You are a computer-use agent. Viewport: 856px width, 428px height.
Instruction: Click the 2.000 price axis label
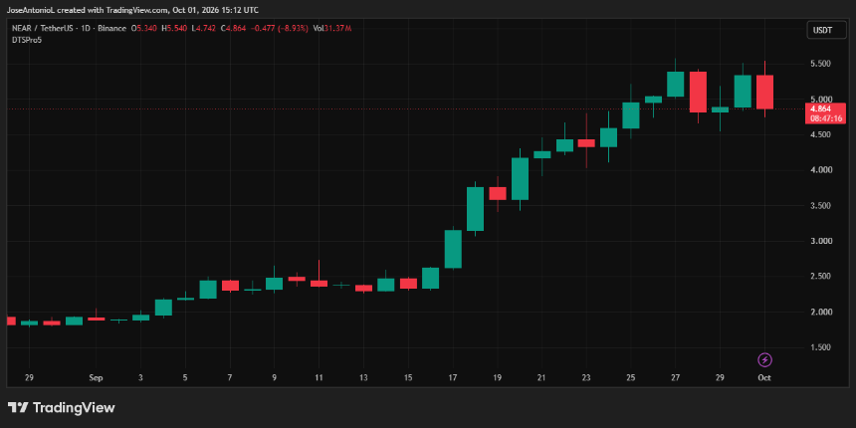tap(821, 313)
